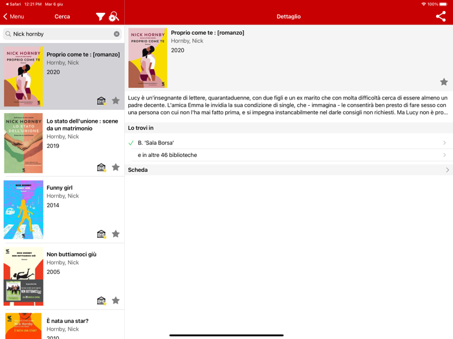The width and height of the screenshot is (453, 339).
Task: Select the green checkmark next to Sala Borsa
Action: pyautogui.click(x=131, y=143)
